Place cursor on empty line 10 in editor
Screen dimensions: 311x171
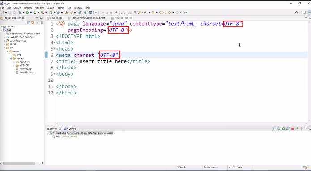(x=182, y=80)
